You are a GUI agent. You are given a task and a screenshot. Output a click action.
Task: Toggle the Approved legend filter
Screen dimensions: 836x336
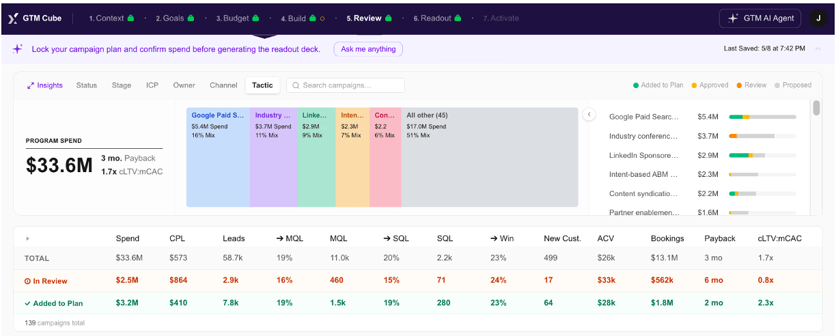pos(710,85)
